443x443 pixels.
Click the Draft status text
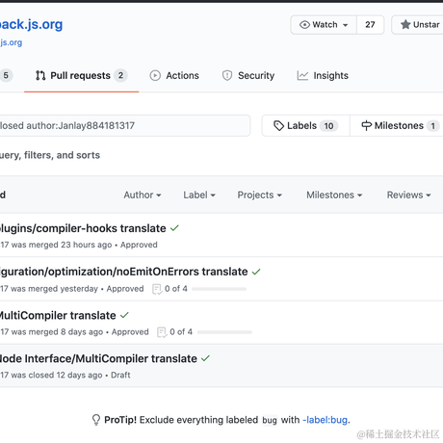120,375
